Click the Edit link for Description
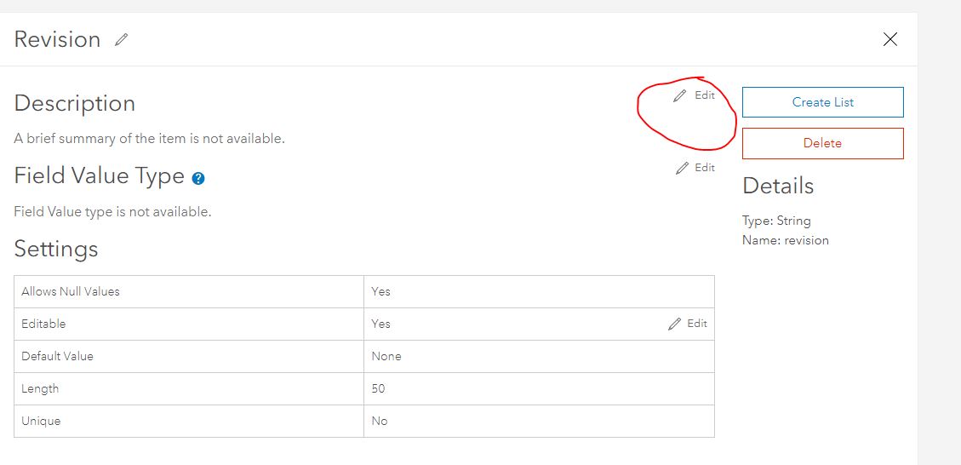The image size is (961, 465). coord(705,95)
